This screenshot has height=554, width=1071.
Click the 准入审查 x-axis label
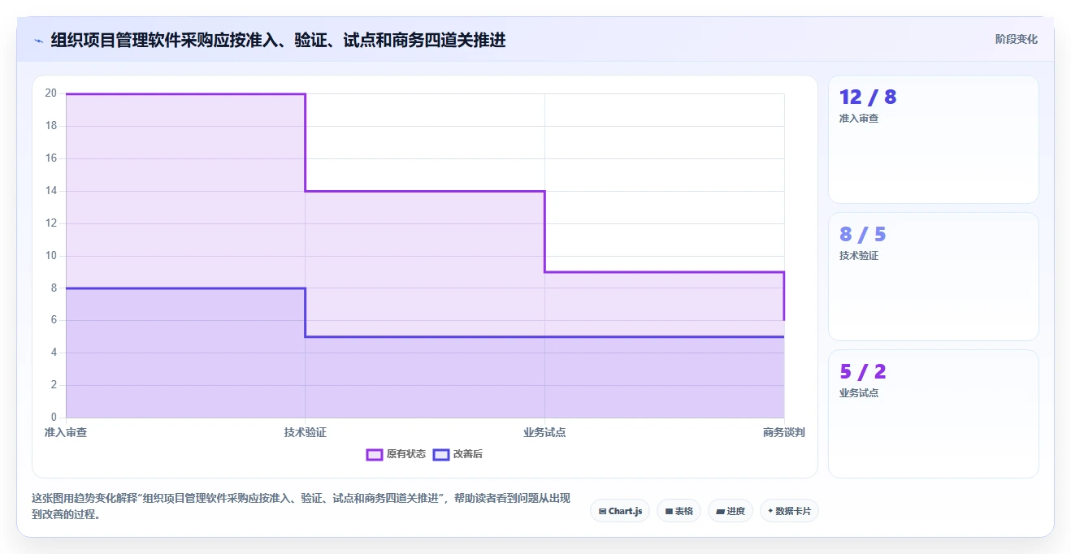66,433
